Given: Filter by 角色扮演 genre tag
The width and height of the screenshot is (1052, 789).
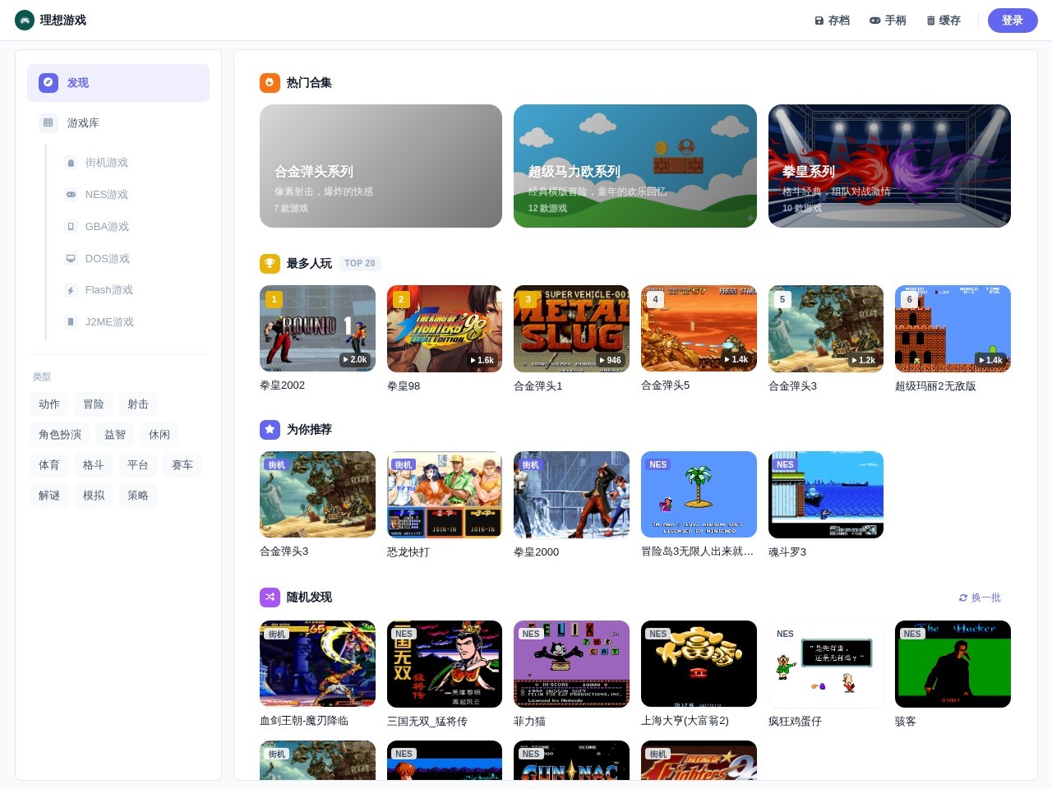Looking at the screenshot, I should 60,435.
